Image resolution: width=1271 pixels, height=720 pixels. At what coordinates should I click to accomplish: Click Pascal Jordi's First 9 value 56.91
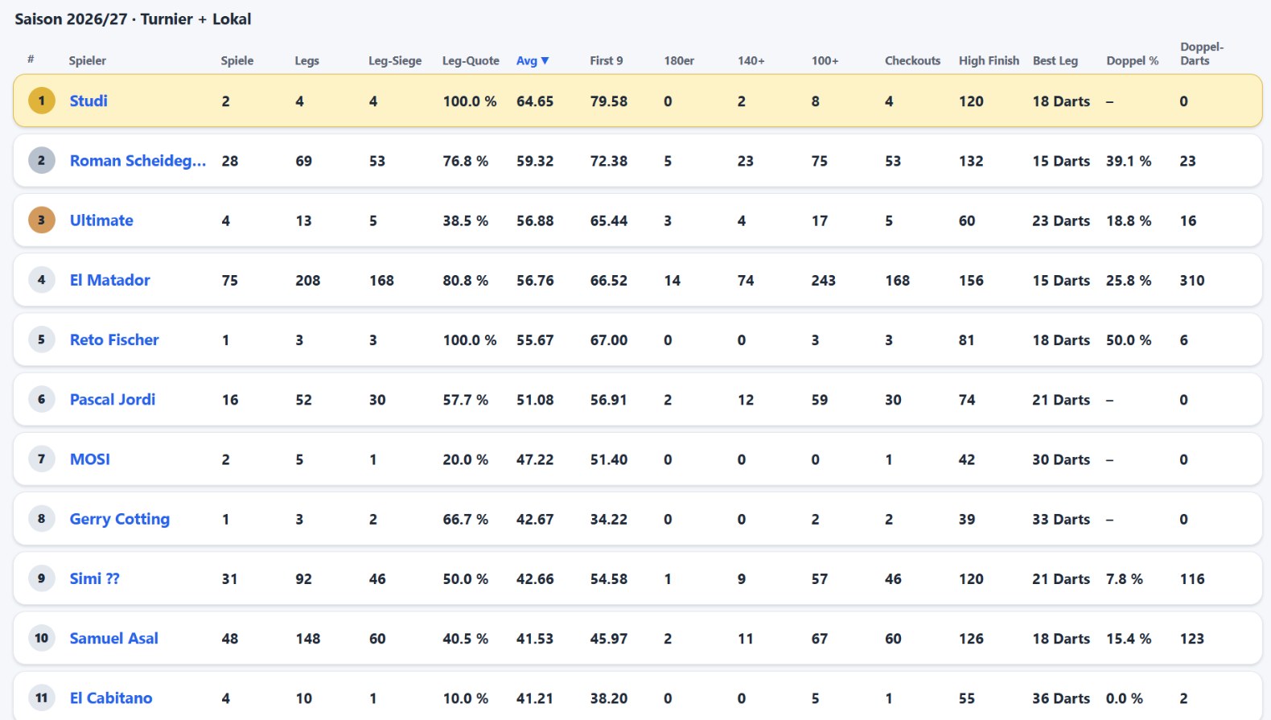pyautogui.click(x=609, y=400)
